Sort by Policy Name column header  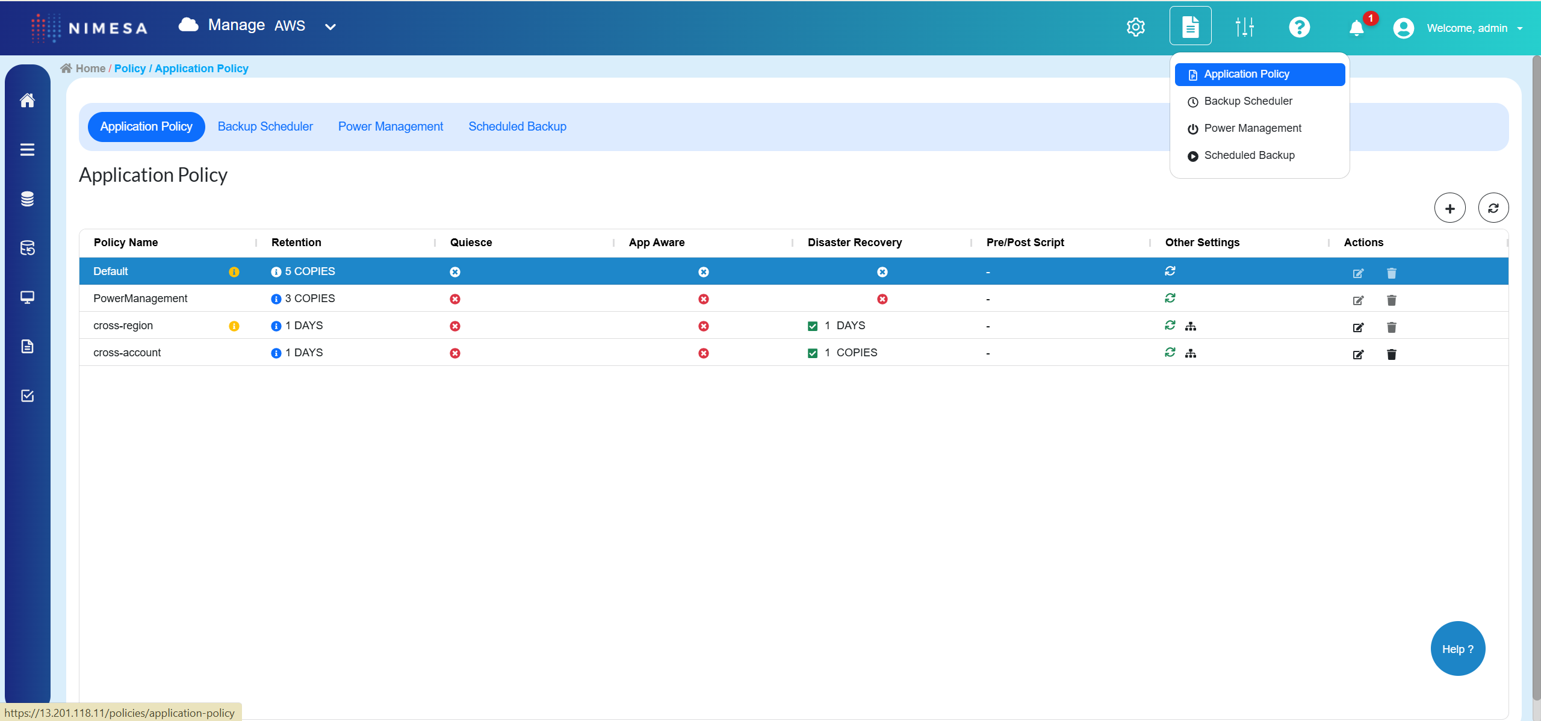(x=126, y=243)
